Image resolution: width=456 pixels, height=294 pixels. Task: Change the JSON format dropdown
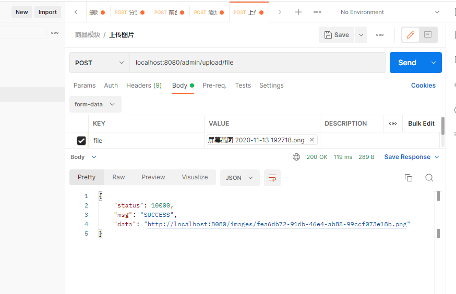pos(239,178)
